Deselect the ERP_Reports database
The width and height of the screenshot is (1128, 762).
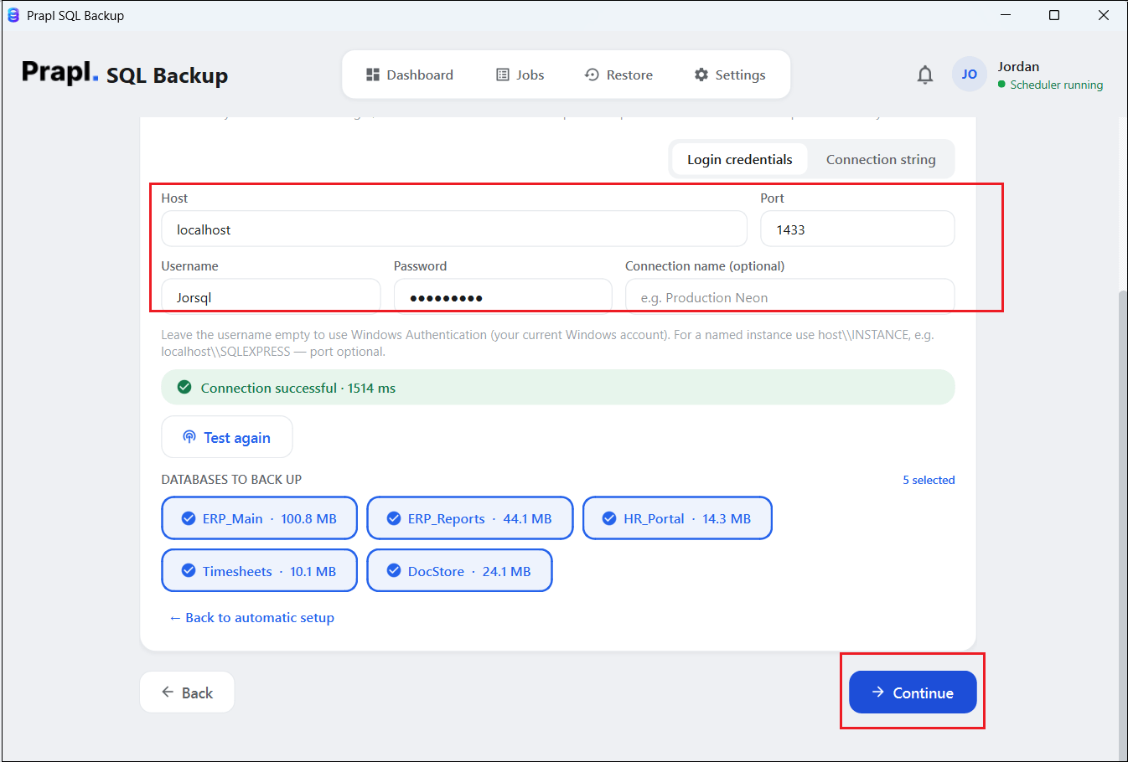[x=470, y=518]
